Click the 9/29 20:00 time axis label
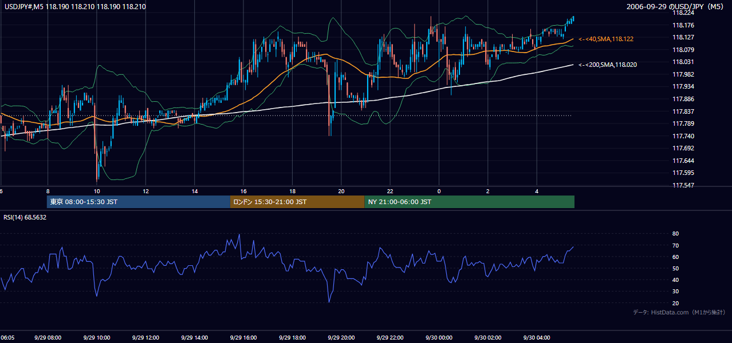Viewport: 732px width, 343px height. coord(341,338)
